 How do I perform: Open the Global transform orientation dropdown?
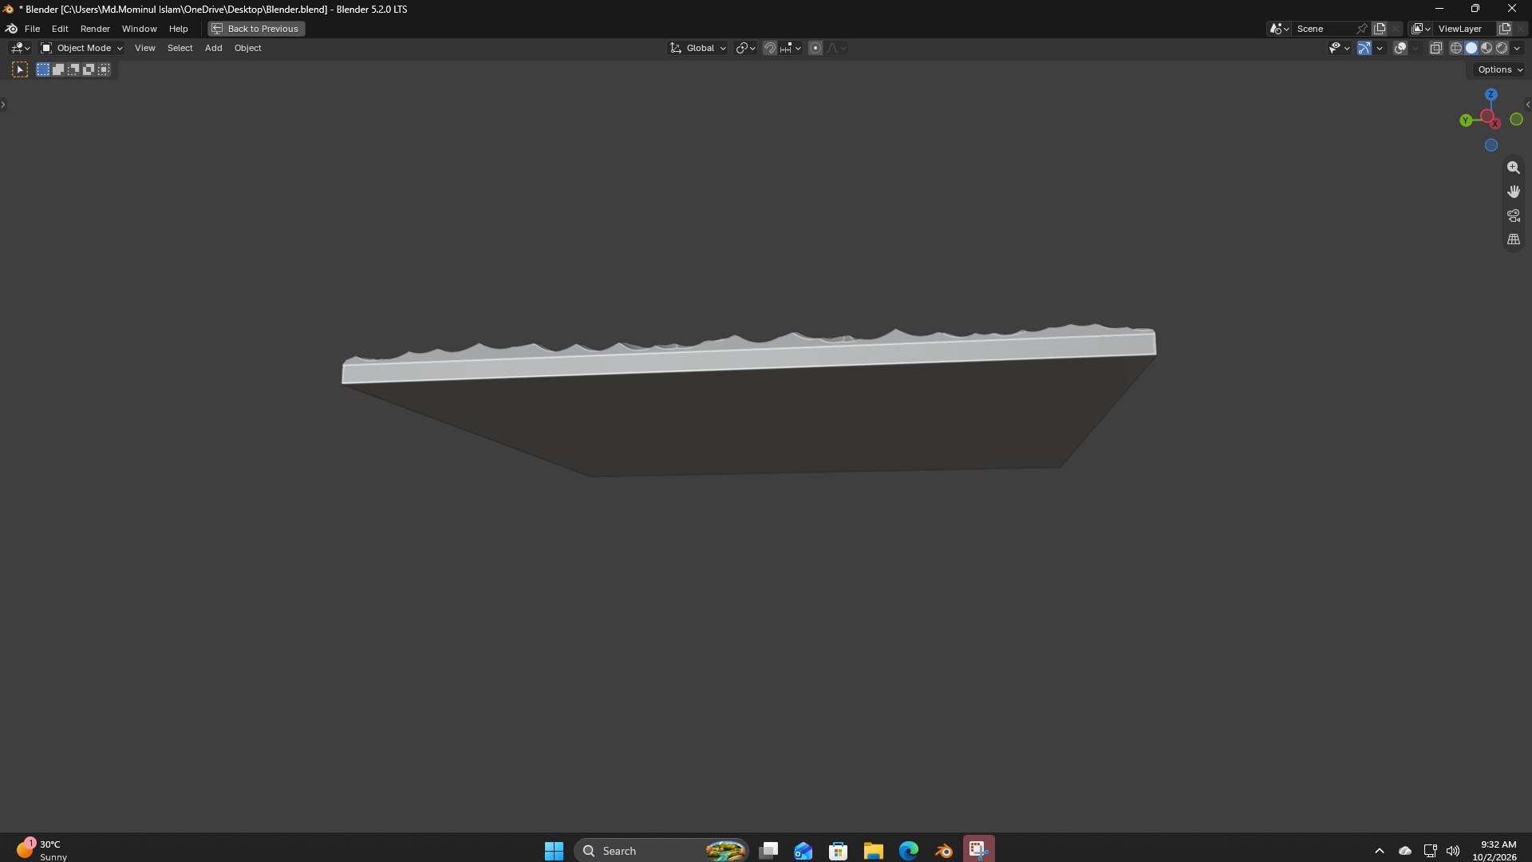698,48
